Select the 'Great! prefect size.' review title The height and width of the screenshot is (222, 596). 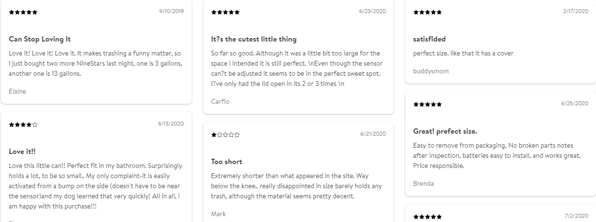point(445,131)
